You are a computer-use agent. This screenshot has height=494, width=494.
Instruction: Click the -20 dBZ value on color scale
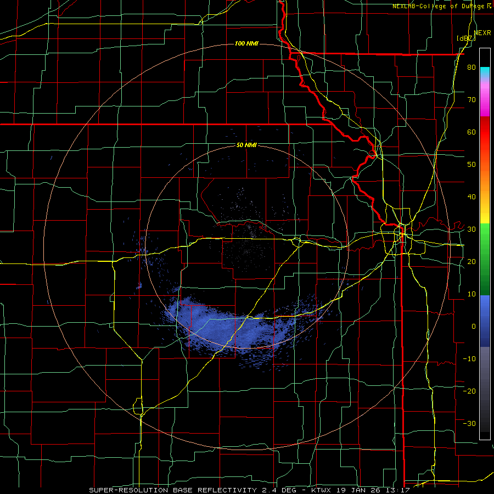pyautogui.click(x=469, y=391)
